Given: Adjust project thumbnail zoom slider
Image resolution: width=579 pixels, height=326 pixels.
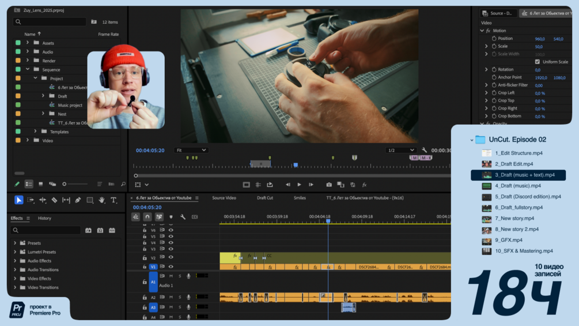Looking at the screenshot, I should (74, 183).
